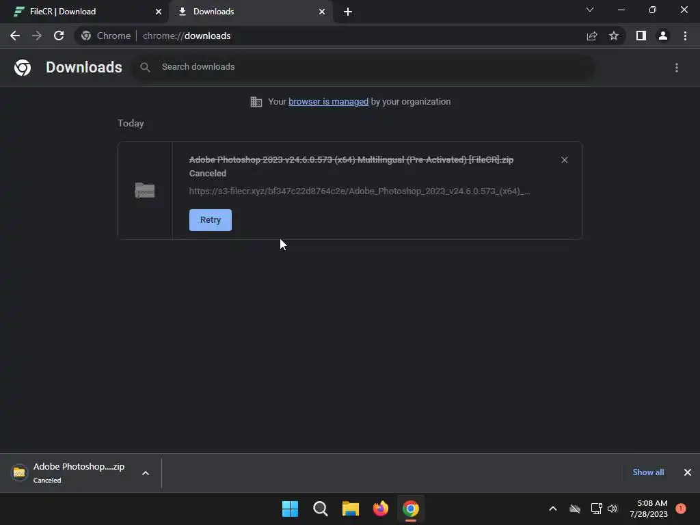Expand options for Adobe Photoshop zip download
The image size is (700, 525).
[146, 473]
